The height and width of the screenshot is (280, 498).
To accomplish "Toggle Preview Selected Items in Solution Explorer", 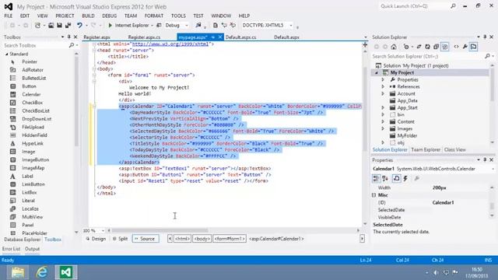I will click(474, 47).
